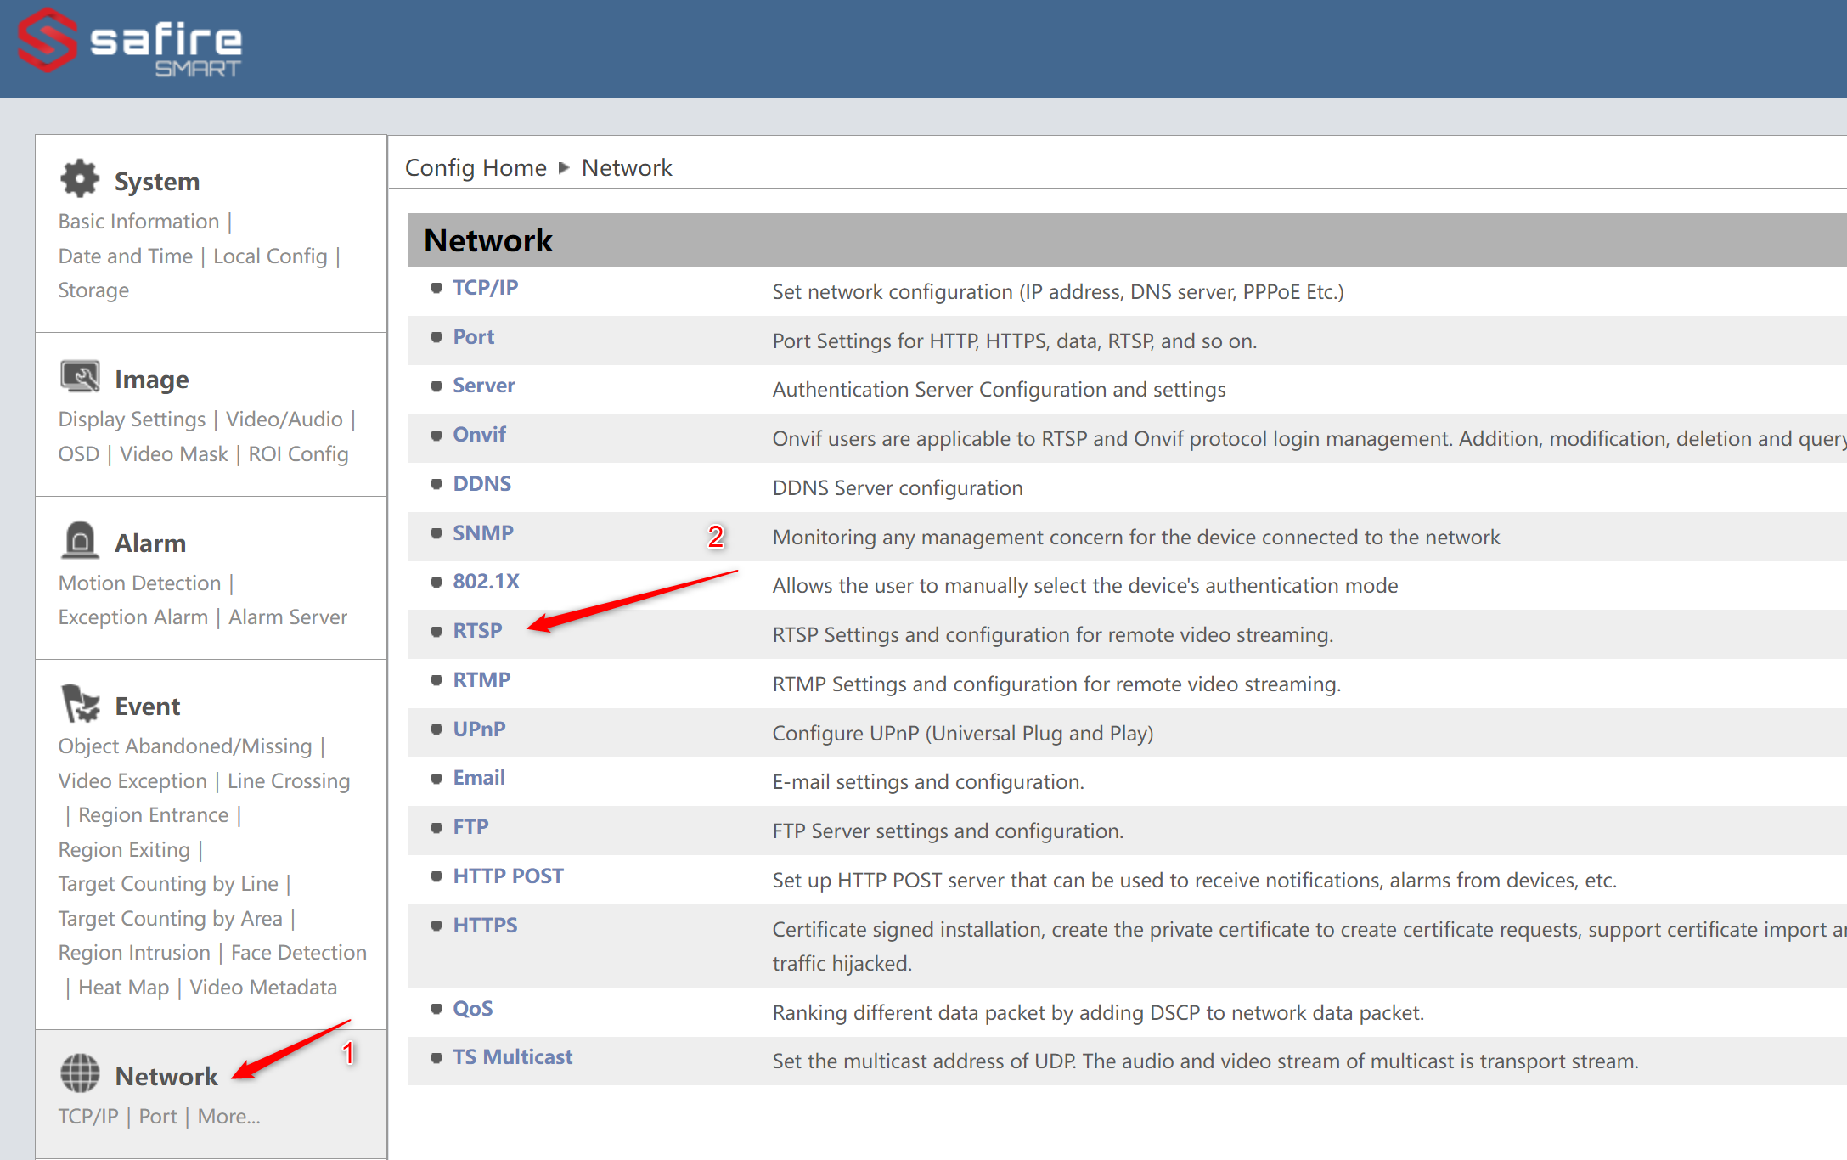Click the Event flag icon

click(x=80, y=704)
